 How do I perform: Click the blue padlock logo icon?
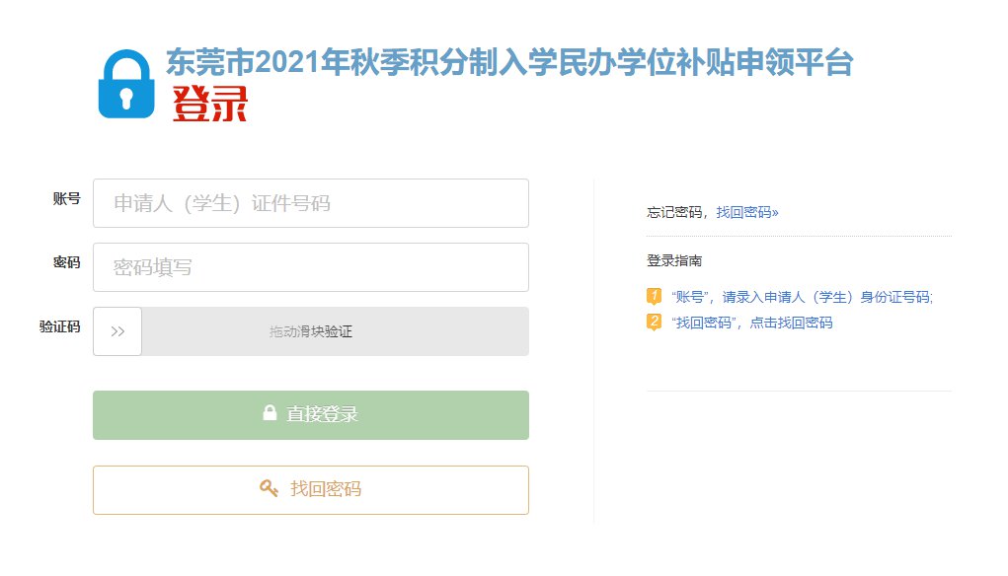pos(125,85)
